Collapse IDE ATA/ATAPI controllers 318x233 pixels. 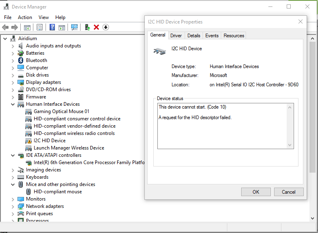[x=13, y=155]
